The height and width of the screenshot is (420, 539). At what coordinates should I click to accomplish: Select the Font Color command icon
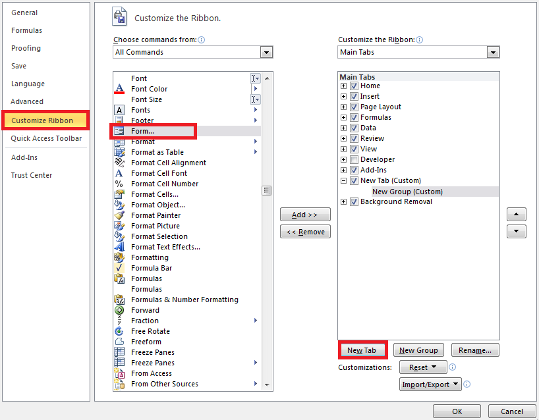click(119, 89)
